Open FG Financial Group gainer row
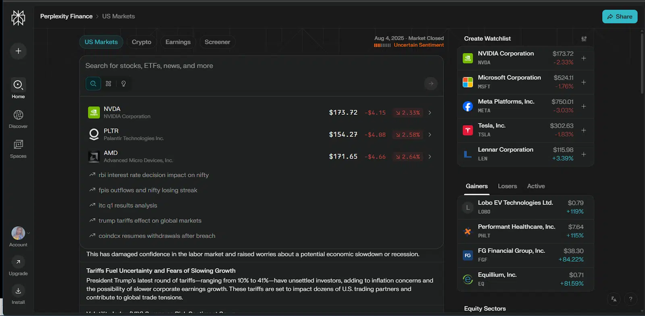The height and width of the screenshot is (316, 645). coord(525,255)
